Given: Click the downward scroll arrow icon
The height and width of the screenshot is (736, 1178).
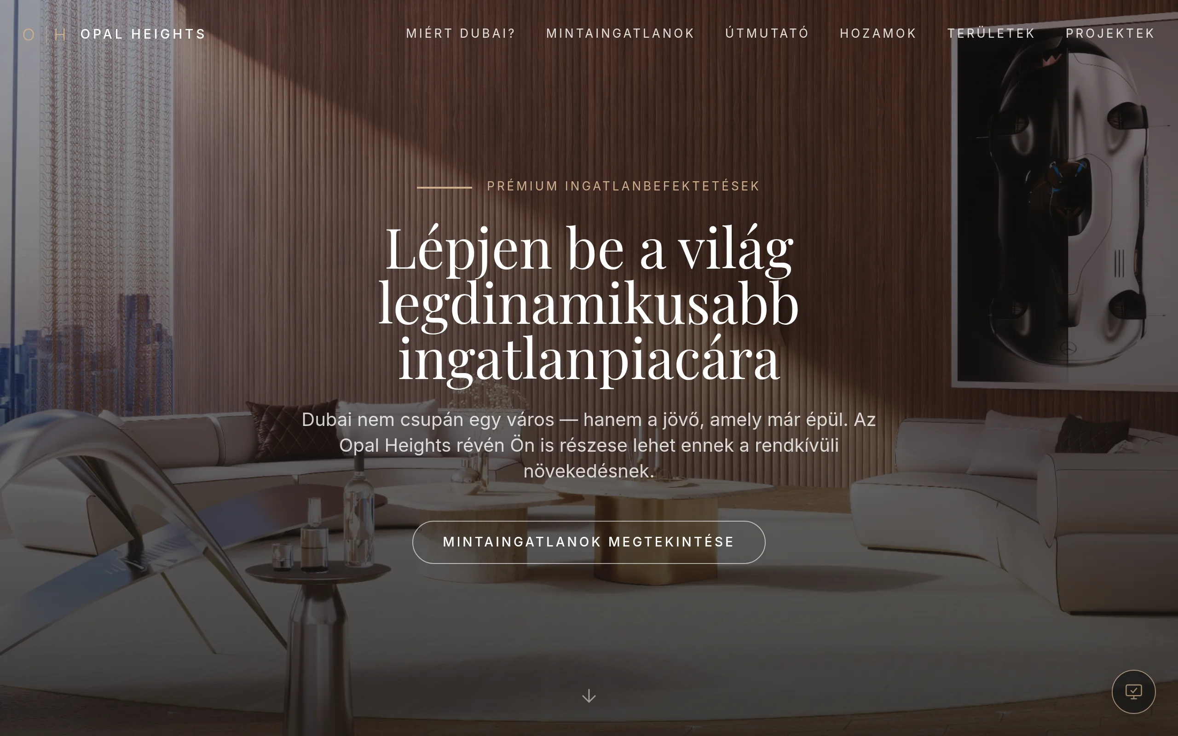Looking at the screenshot, I should click(x=589, y=696).
